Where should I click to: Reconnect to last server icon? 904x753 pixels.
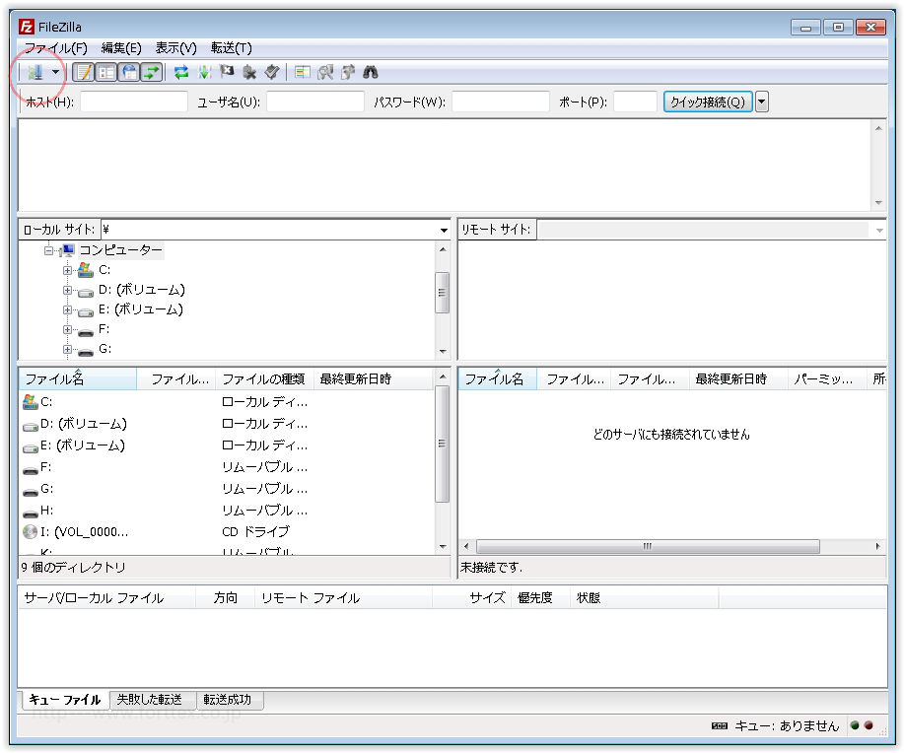coord(271,72)
